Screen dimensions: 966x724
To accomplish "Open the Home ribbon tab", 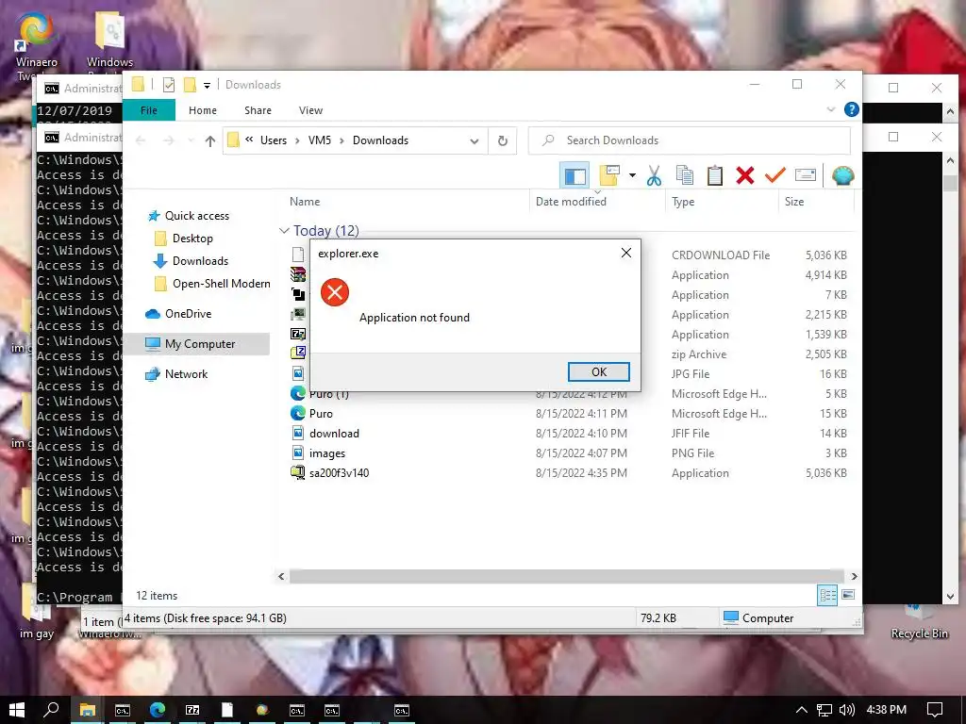I will pos(203,110).
